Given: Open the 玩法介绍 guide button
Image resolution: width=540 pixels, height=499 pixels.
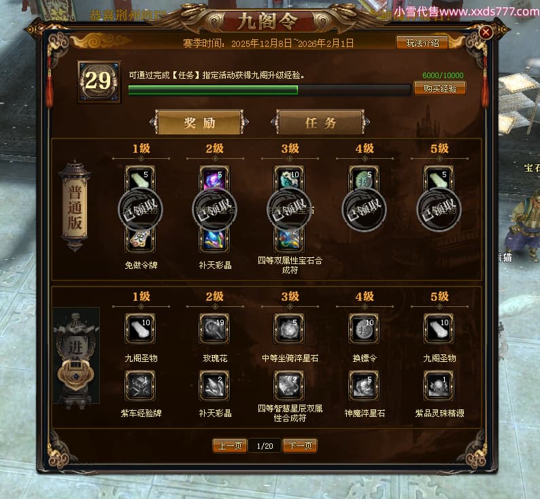Looking at the screenshot, I should coord(422,43).
